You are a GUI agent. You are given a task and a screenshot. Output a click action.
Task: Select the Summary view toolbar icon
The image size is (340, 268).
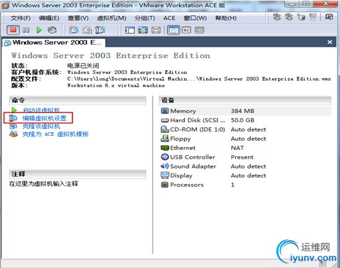(x=173, y=30)
